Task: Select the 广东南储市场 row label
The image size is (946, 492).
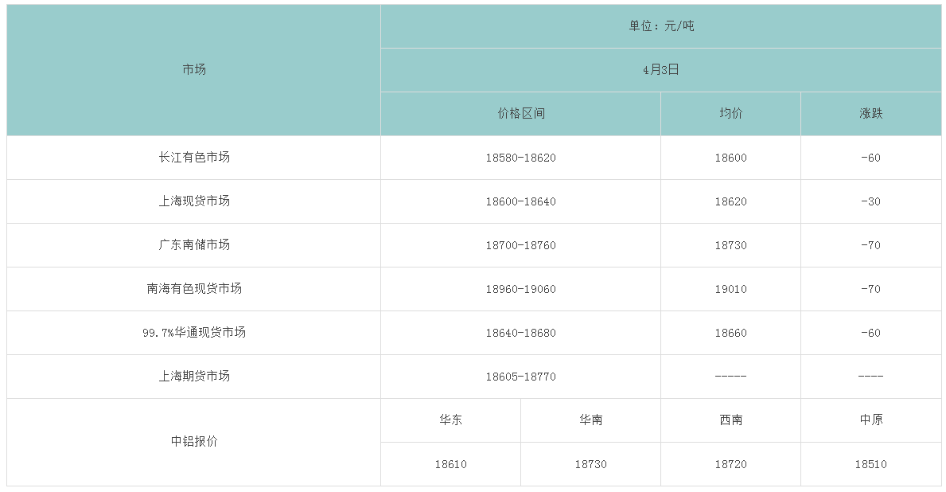Action: pos(193,245)
